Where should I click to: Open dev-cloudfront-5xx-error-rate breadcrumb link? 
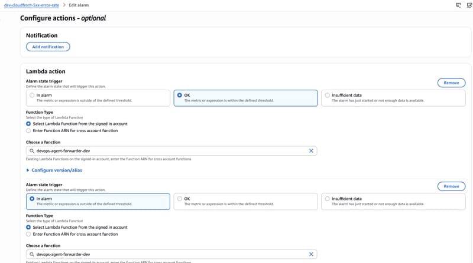click(x=31, y=5)
